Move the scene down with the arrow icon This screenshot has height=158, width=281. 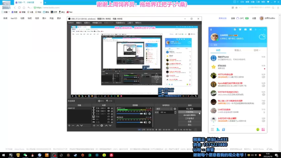click(x=81, y=126)
